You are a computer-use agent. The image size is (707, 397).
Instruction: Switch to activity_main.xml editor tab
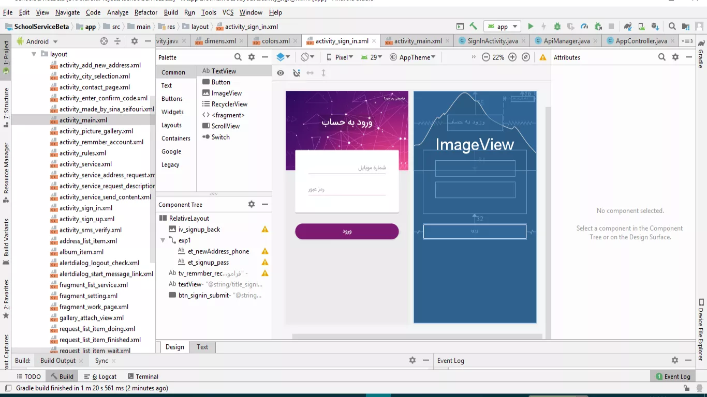[x=418, y=41]
